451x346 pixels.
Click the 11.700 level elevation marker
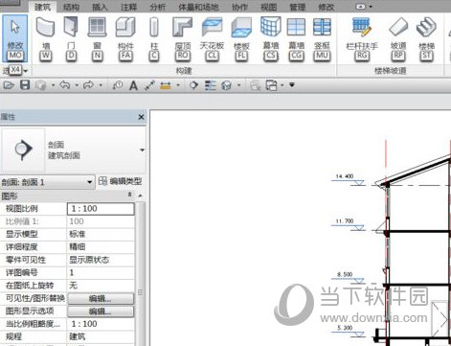coord(349,225)
